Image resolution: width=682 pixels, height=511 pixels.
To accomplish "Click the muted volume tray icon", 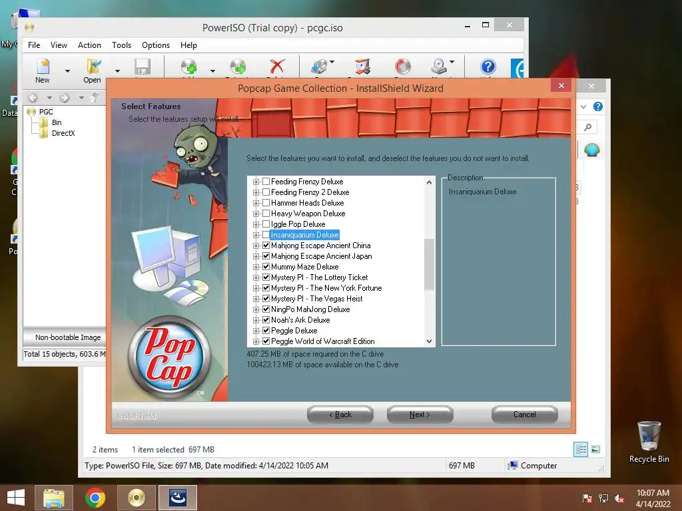I will pos(619,498).
